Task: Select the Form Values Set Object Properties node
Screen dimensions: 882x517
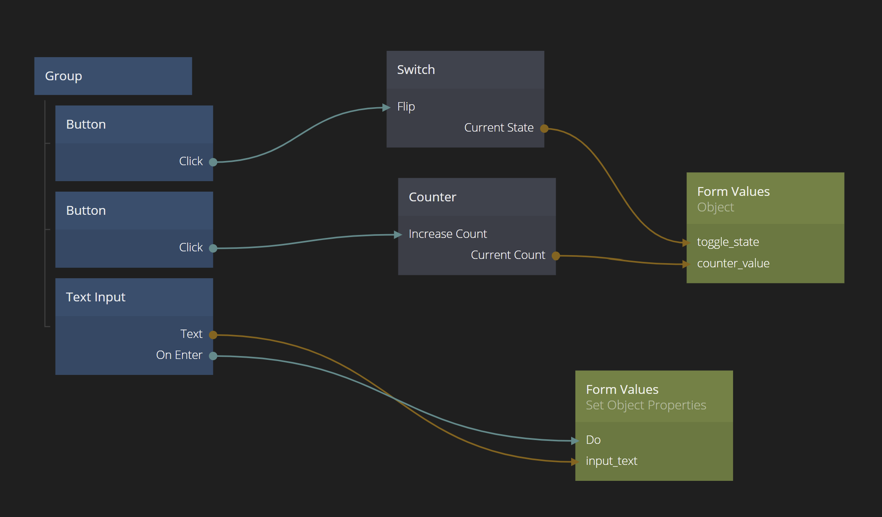Action: click(x=654, y=396)
